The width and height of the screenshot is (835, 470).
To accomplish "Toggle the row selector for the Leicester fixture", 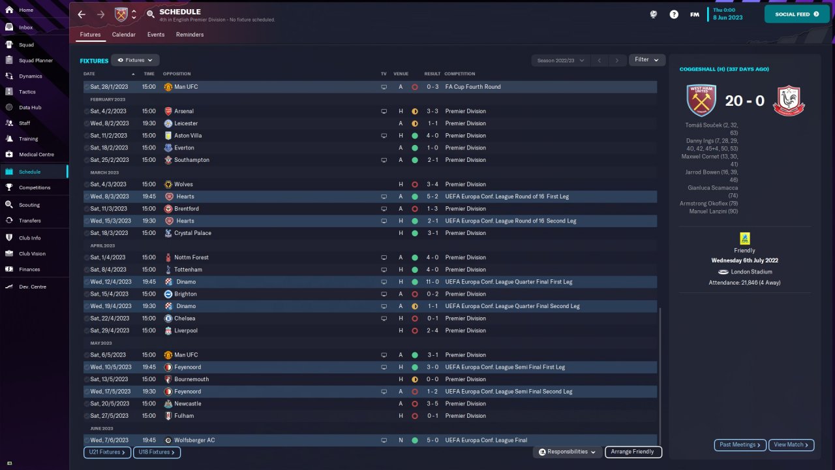I will 87,123.
